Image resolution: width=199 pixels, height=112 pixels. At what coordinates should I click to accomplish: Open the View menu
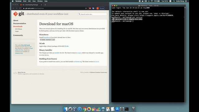click(34, 1)
